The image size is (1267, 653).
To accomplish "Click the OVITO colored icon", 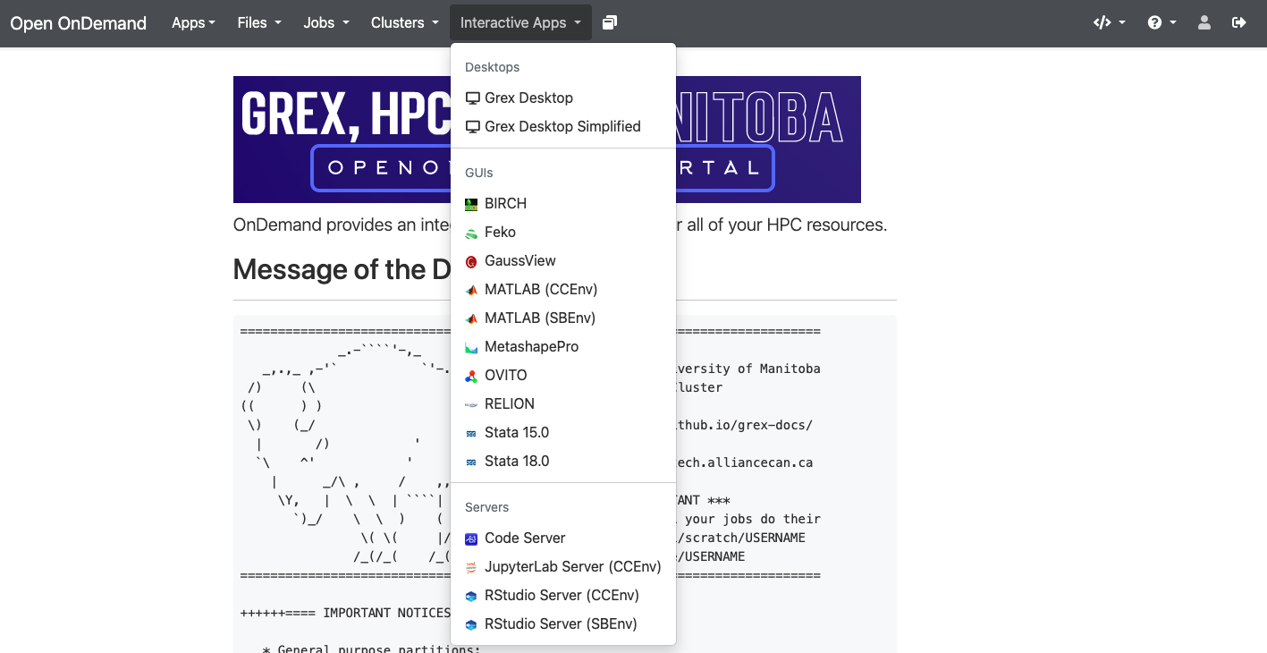I will (x=471, y=376).
